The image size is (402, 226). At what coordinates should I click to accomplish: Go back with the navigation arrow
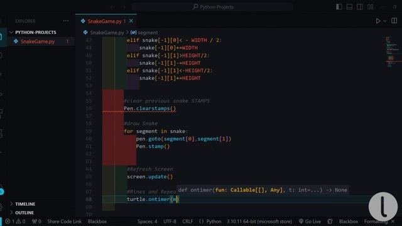point(112,7)
